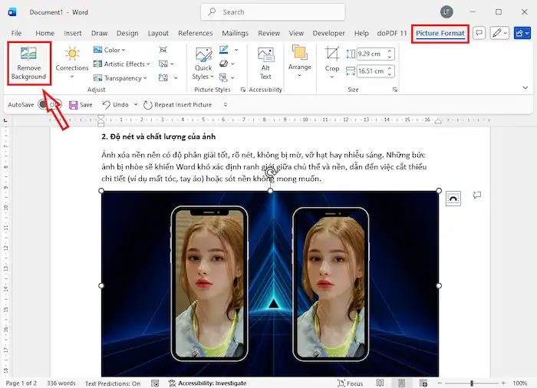Open the Developer tab
537x388 pixels.
[x=329, y=33]
